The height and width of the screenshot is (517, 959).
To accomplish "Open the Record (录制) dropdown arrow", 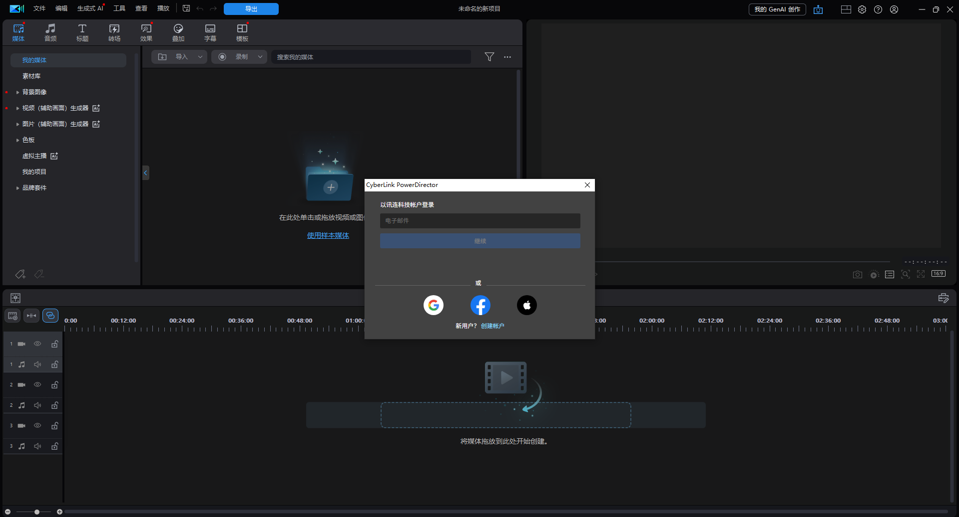I will click(x=260, y=57).
